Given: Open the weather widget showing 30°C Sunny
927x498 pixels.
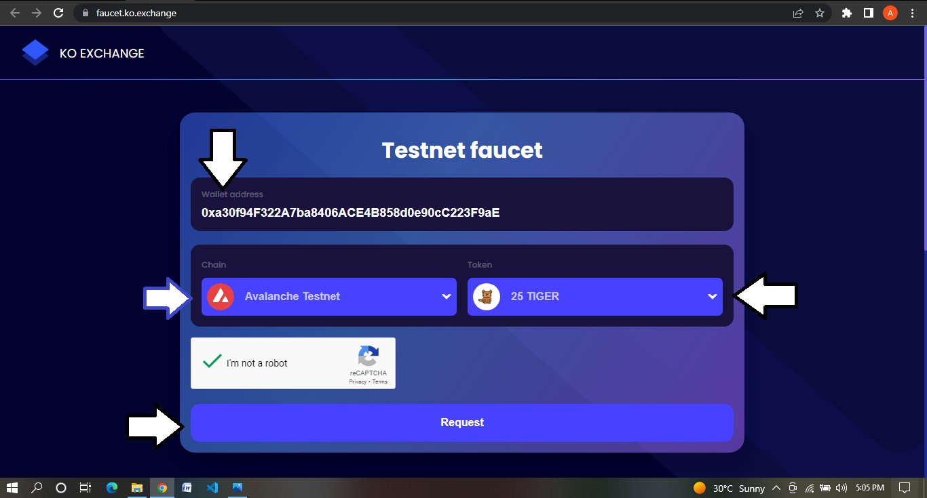Looking at the screenshot, I should 730,488.
